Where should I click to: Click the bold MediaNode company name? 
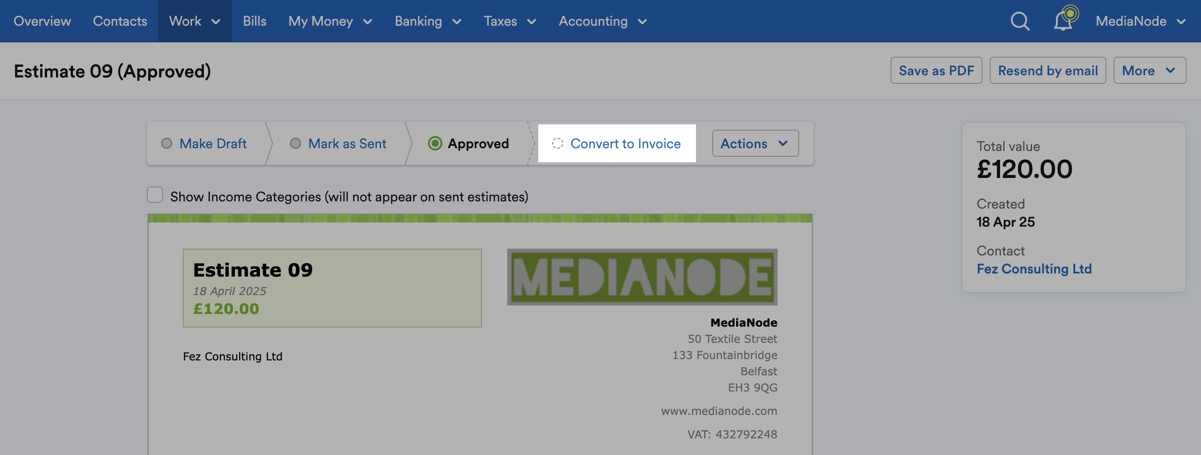click(744, 322)
